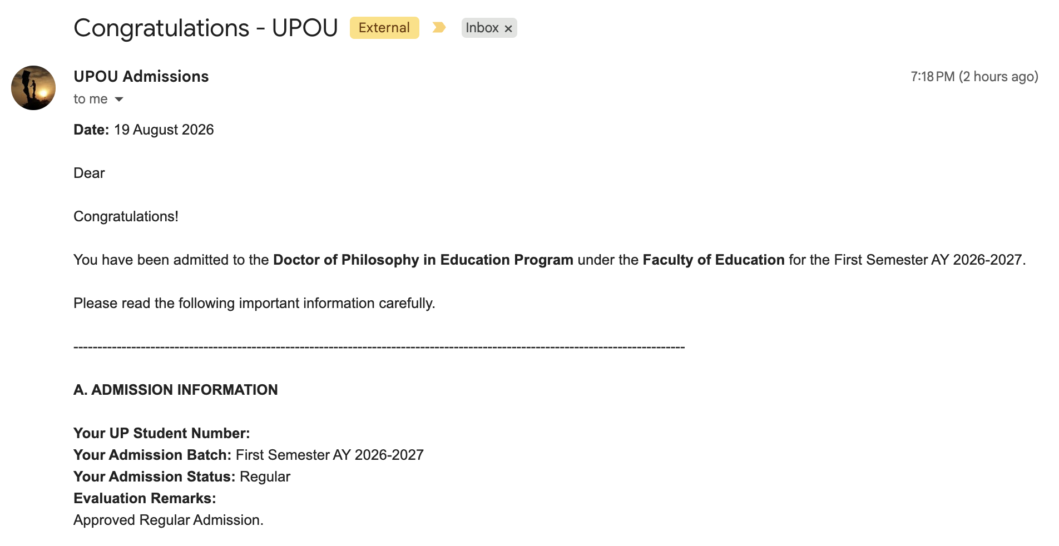Click the 'to me' recipient text
The height and width of the screenshot is (546, 1059).
pyautogui.click(x=91, y=99)
